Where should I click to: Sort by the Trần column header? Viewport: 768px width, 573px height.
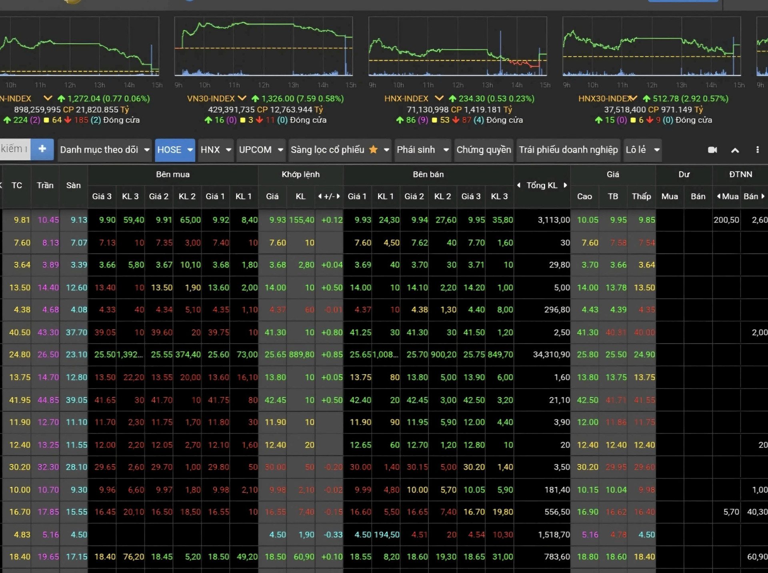(45, 185)
